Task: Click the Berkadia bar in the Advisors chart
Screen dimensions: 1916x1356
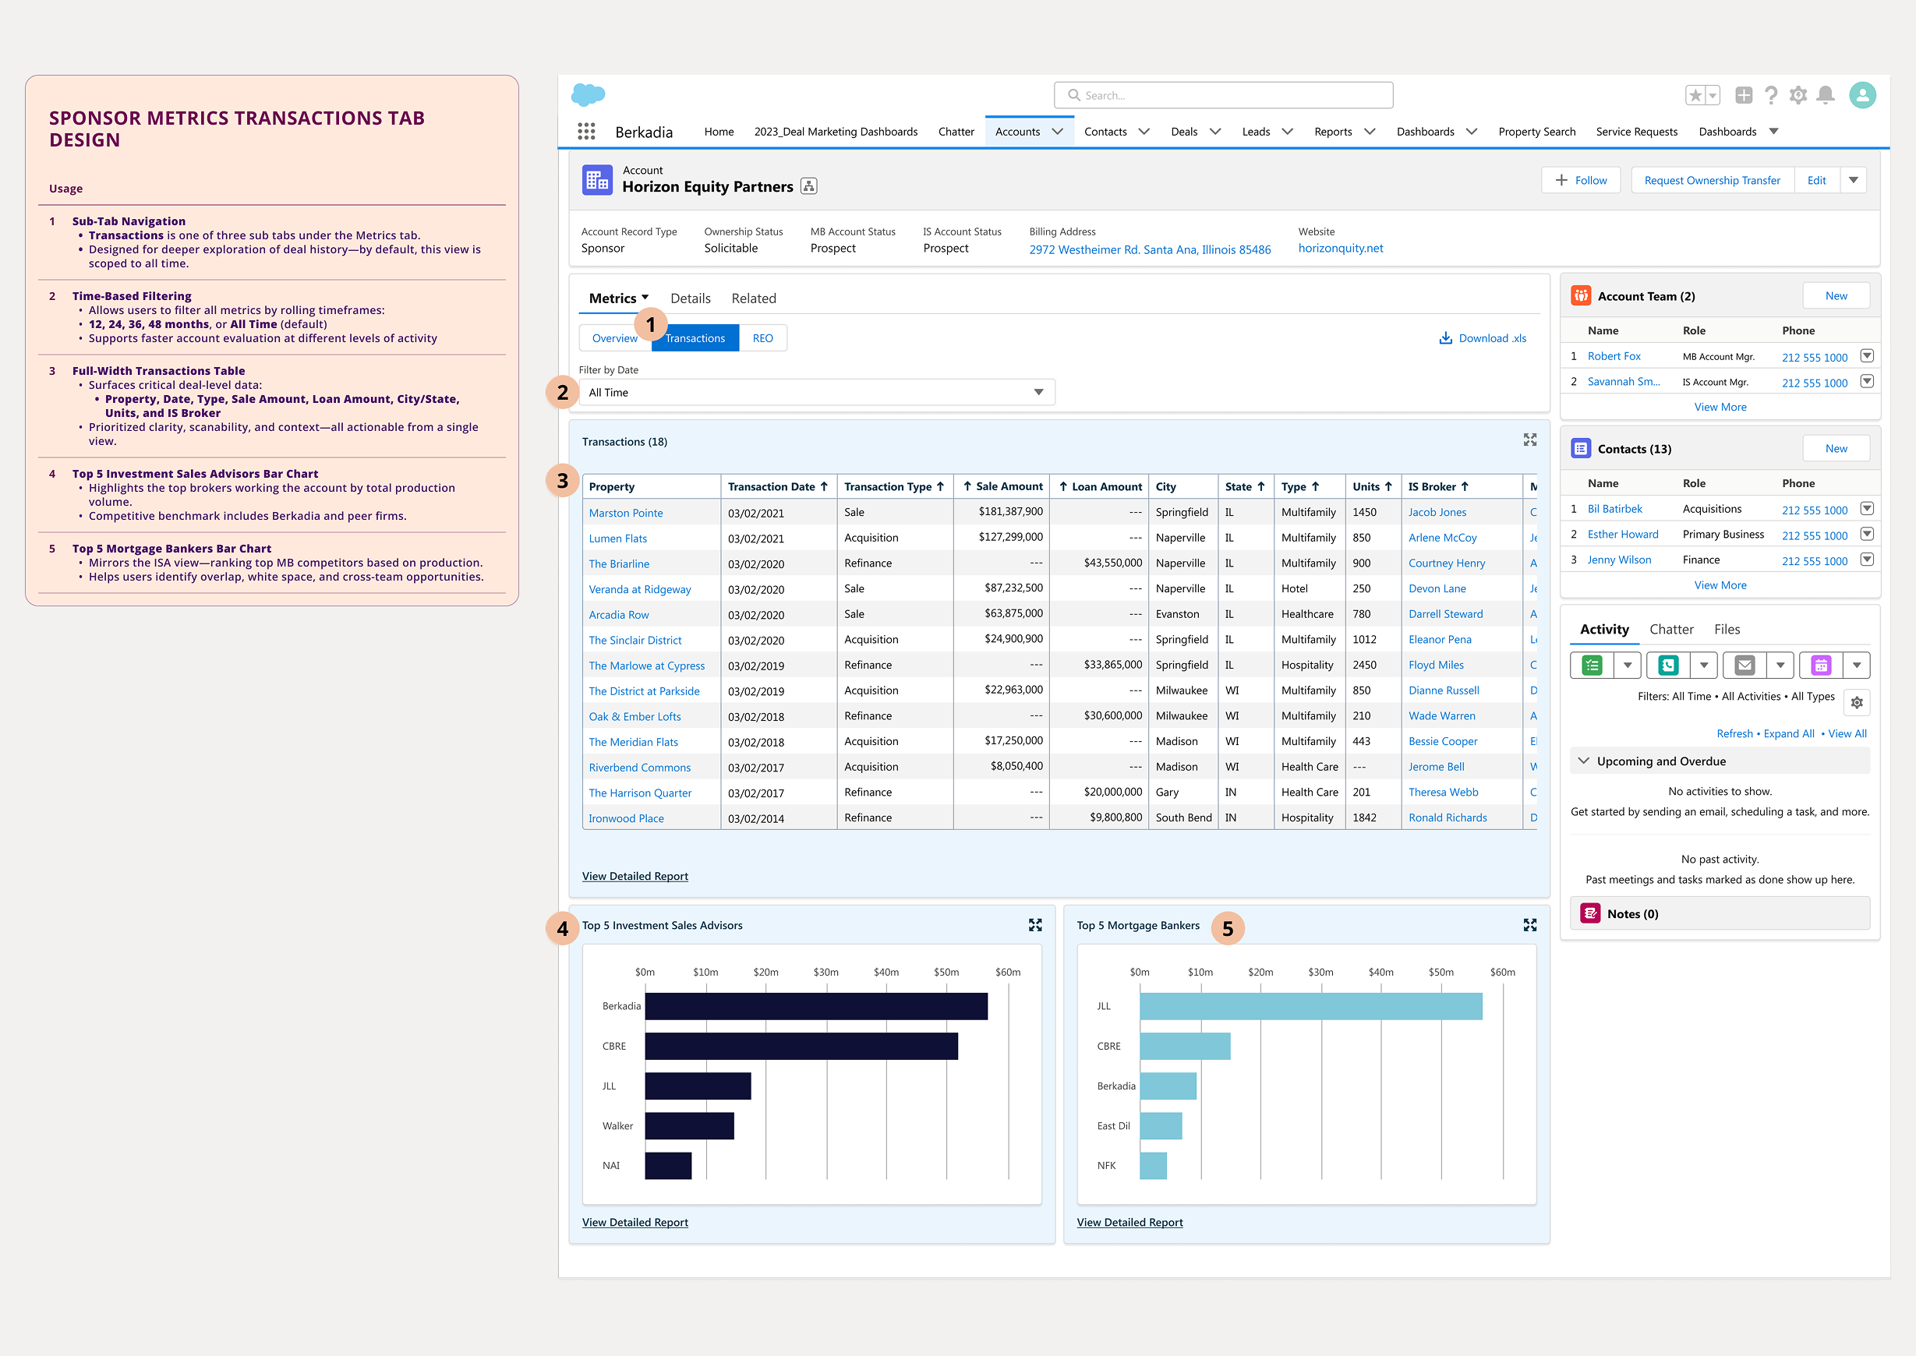Action: click(816, 1006)
